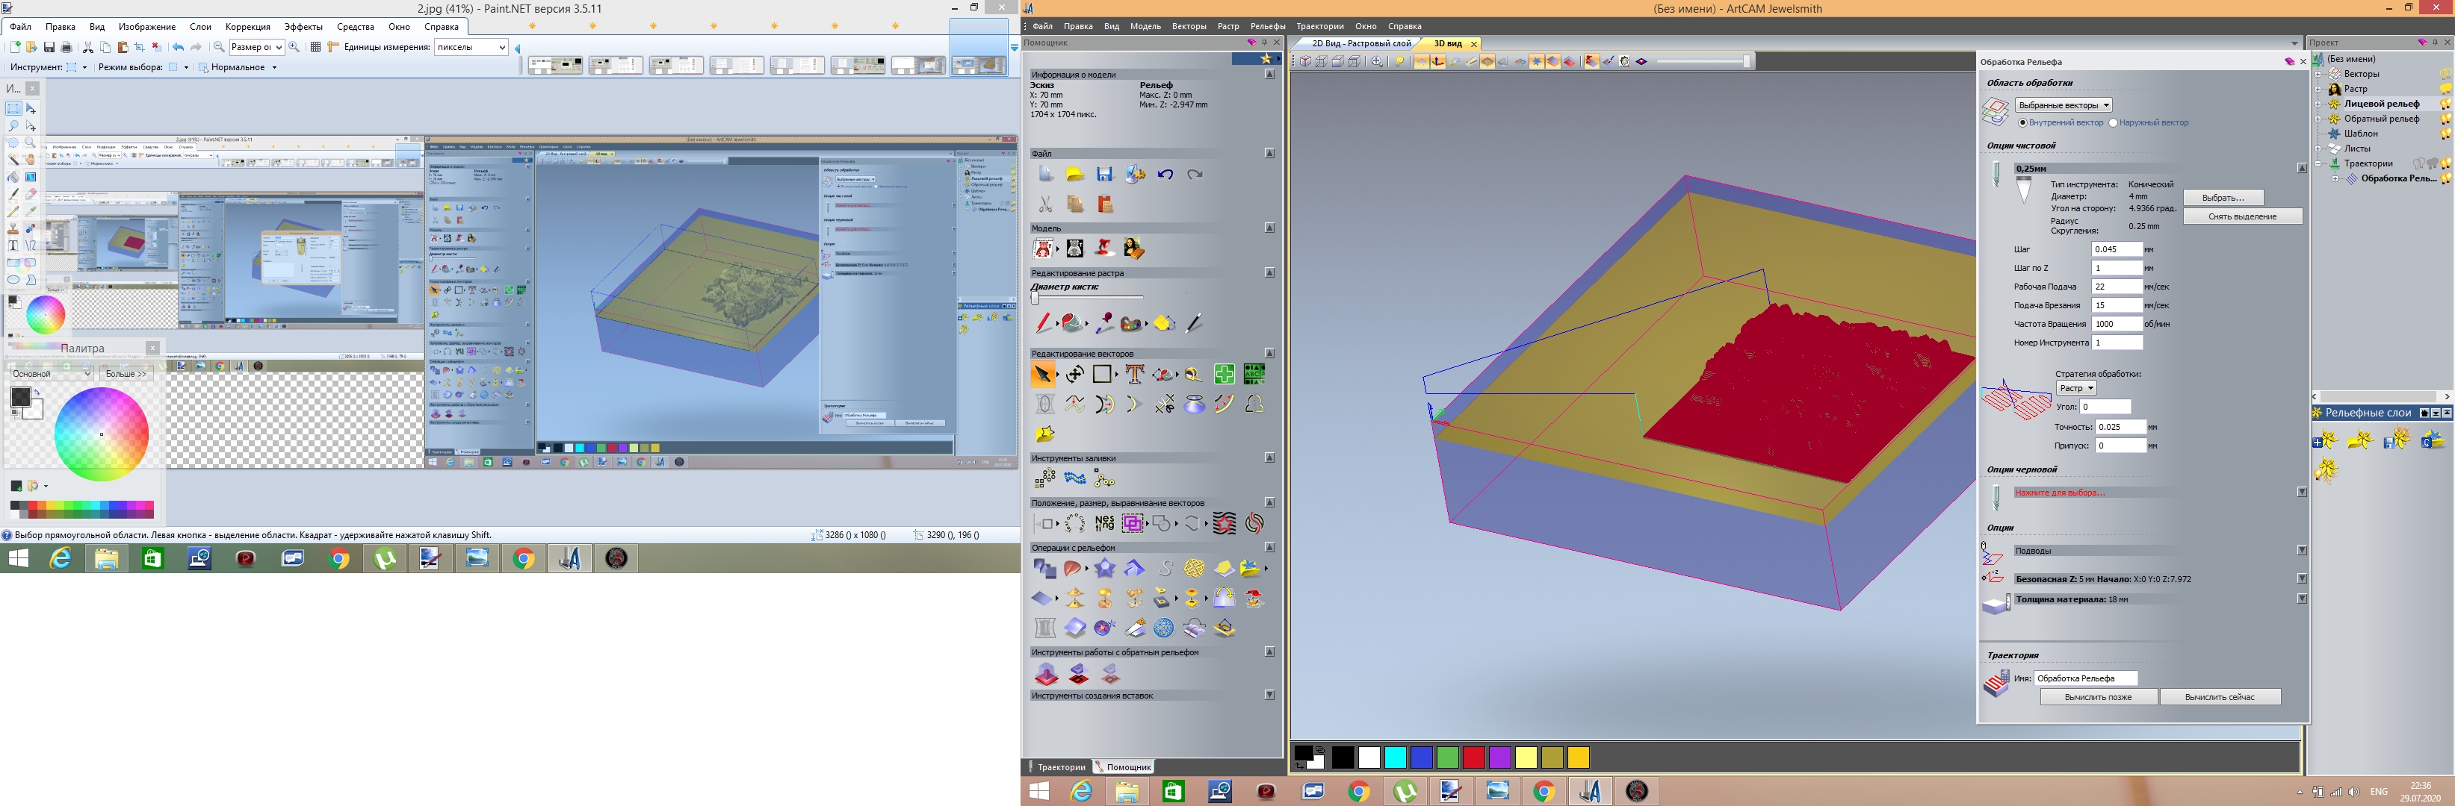Viewport: 2455px width, 806px height.
Task: Click the green plus vector tool icon
Action: pos(1225,374)
